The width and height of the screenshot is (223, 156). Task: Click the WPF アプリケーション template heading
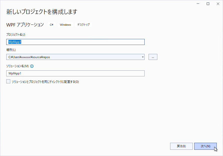point(25,25)
